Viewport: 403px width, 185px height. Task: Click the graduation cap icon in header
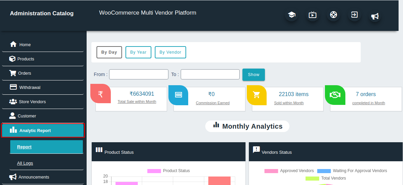tap(292, 15)
